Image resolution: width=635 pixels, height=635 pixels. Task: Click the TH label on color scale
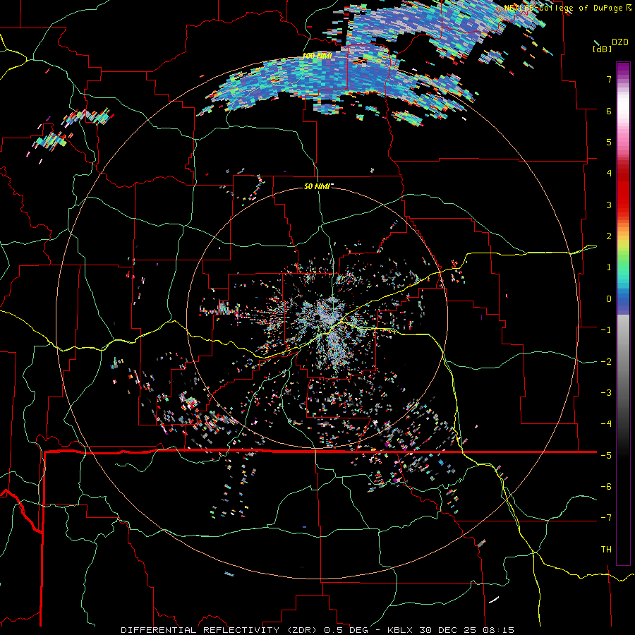point(606,550)
